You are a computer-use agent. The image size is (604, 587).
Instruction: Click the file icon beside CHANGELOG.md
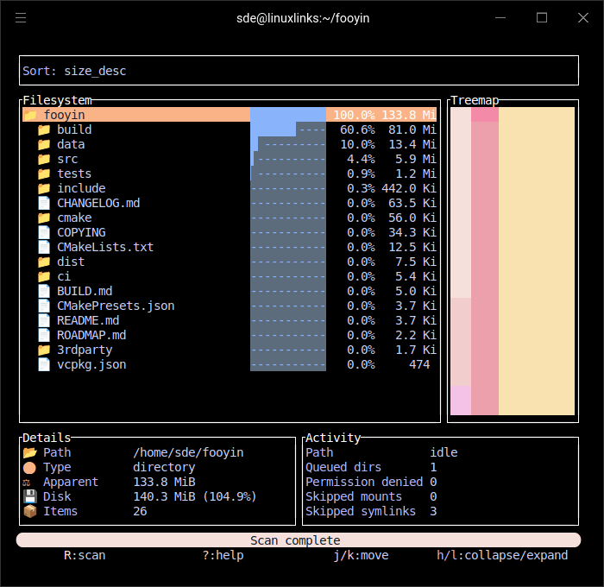point(44,203)
